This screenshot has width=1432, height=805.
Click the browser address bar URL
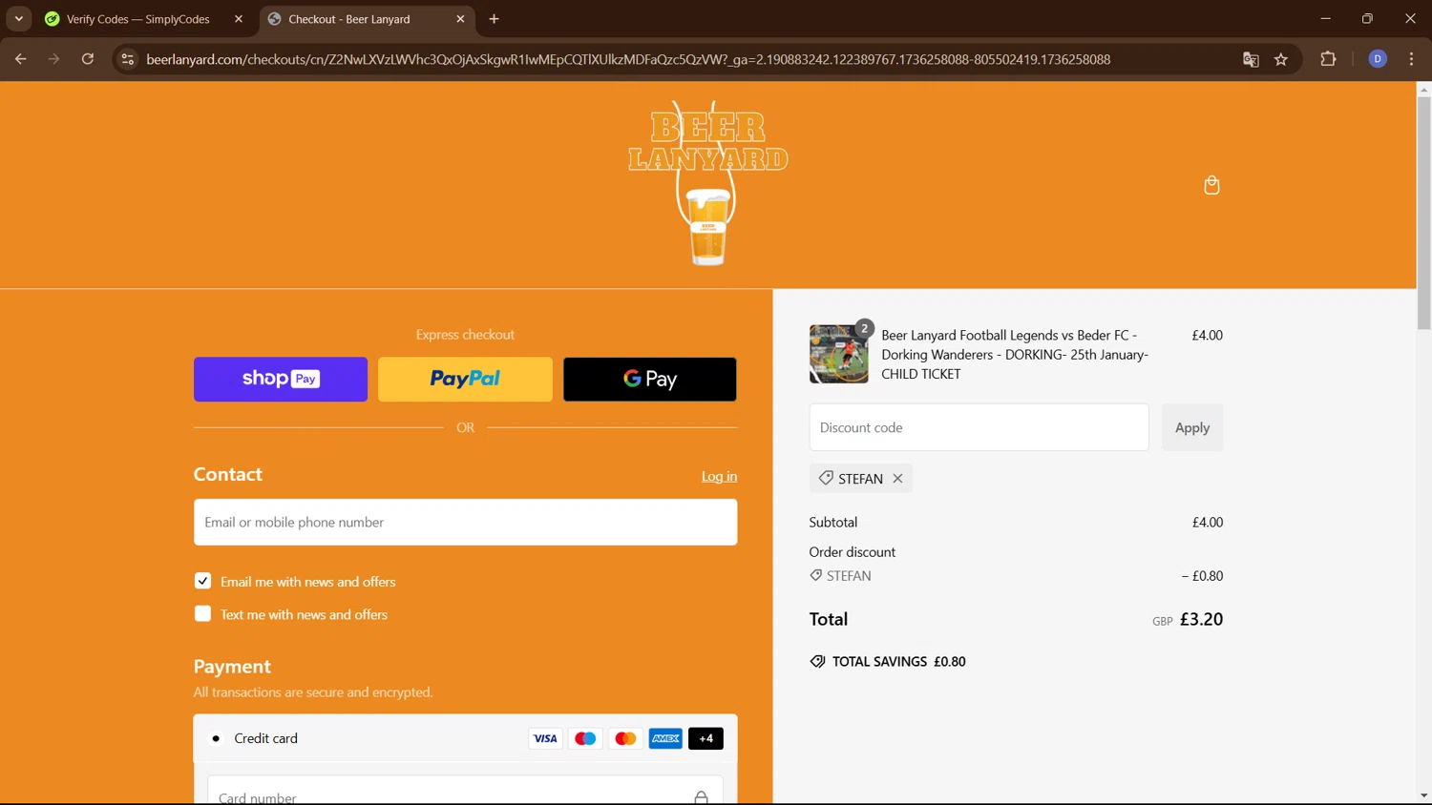(x=628, y=59)
